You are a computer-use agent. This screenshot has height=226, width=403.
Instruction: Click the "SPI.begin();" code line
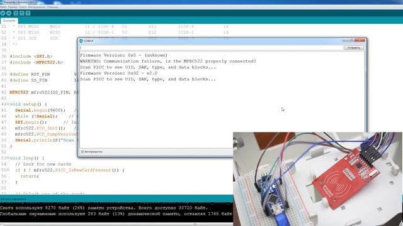click(x=31, y=122)
